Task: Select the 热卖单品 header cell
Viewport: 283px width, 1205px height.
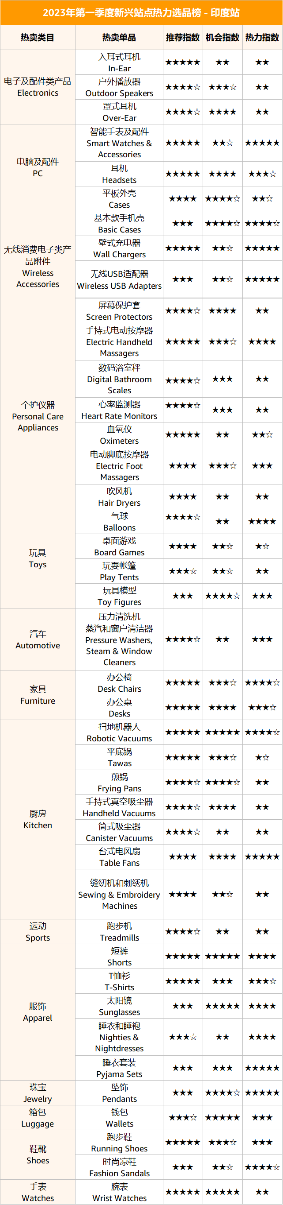Action: [x=119, y=38]
